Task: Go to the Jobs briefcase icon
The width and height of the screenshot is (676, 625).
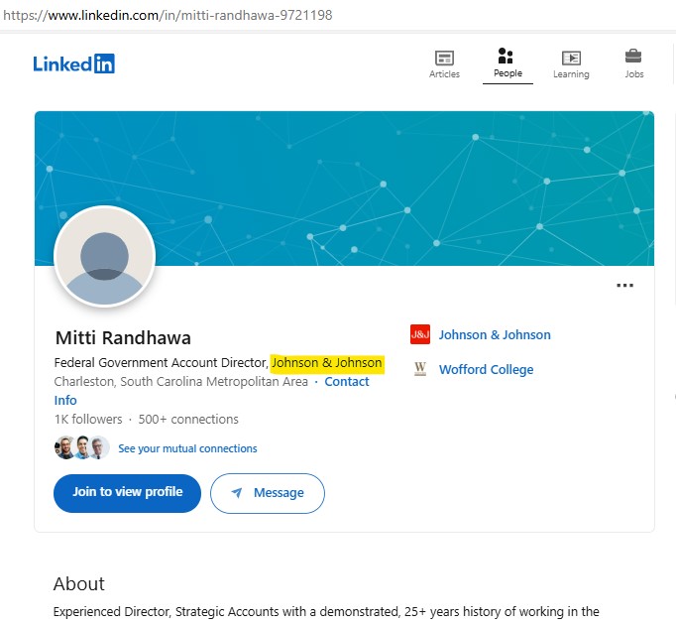Action: [633, 57]
